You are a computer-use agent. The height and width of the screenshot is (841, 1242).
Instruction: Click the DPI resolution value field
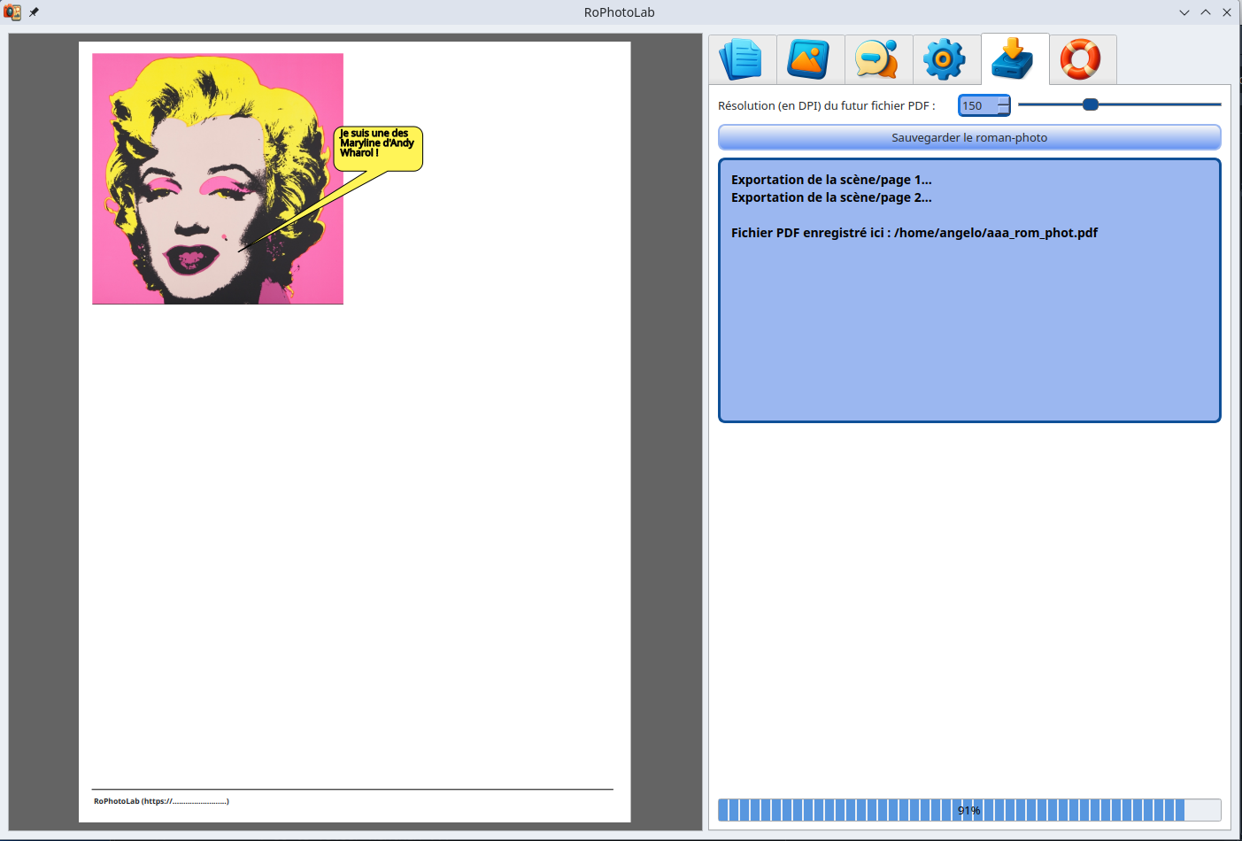point(976,105)
